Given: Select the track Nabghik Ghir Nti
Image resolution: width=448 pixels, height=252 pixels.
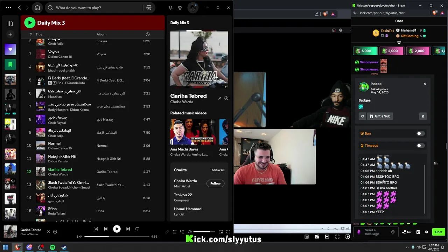Looking at the screenshot, I should pyautogui.click(x=92, y=159).
